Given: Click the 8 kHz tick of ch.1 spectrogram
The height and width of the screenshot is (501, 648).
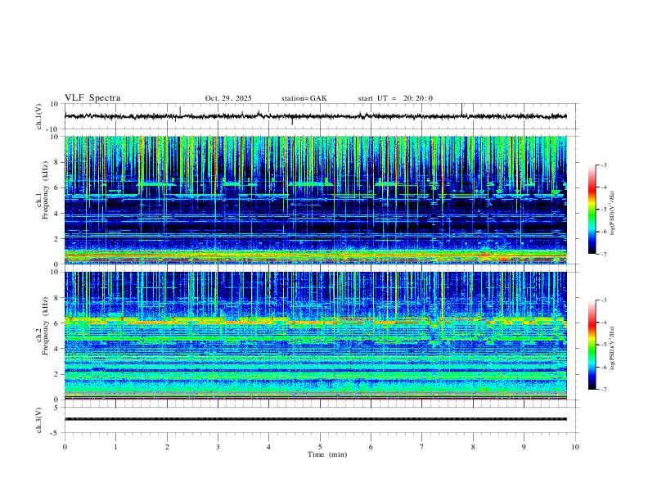Looking at the screenshot, I should pyautogui.click(x=56, y=162).
